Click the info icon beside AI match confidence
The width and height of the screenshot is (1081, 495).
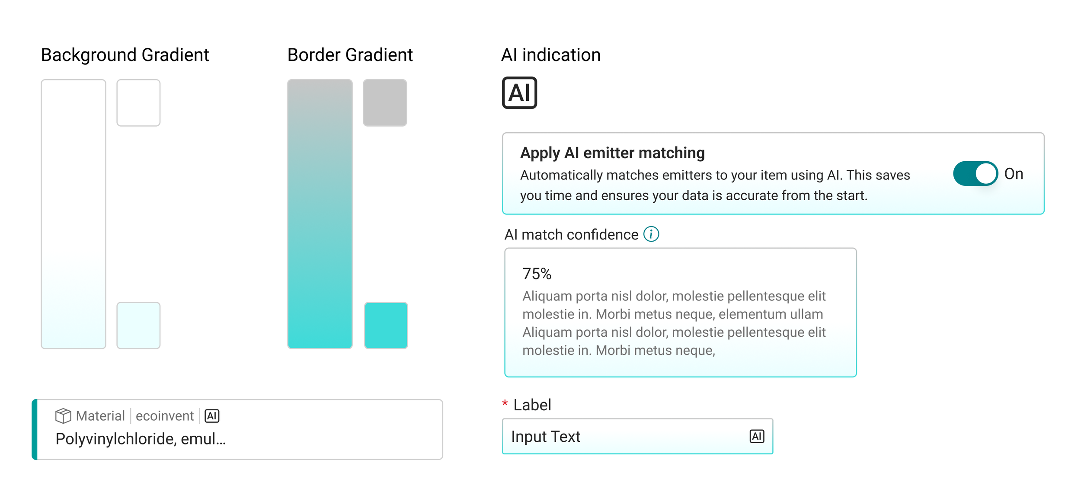[x=651, y=234]
